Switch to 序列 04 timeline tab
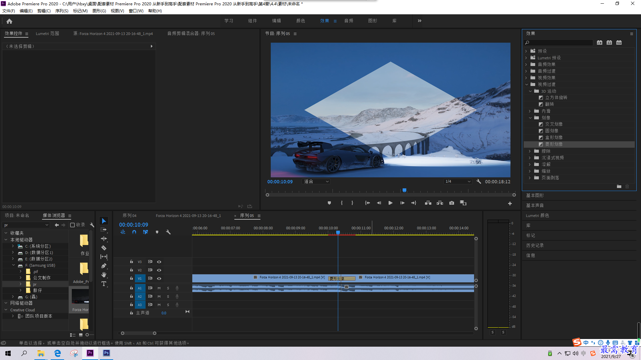Screen dimensions: 641x360 point(130,216)
